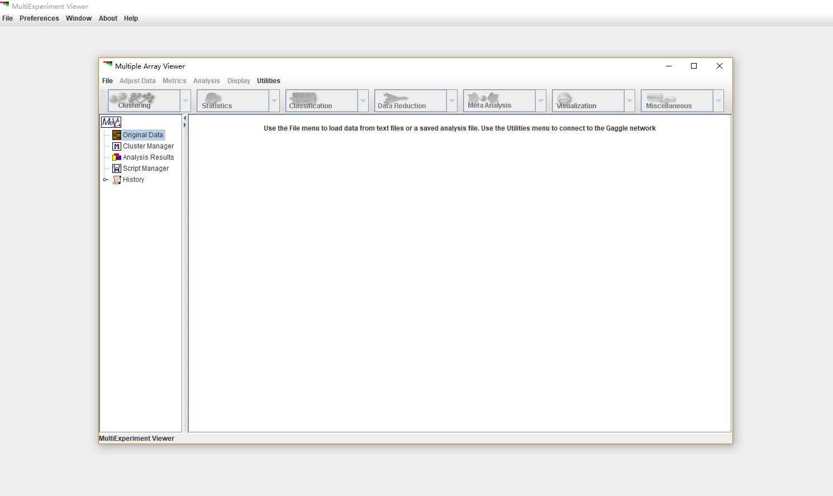Screen dimensions: 833x496
Task: Select Script Manager tree label
Action: coord(146,168)
